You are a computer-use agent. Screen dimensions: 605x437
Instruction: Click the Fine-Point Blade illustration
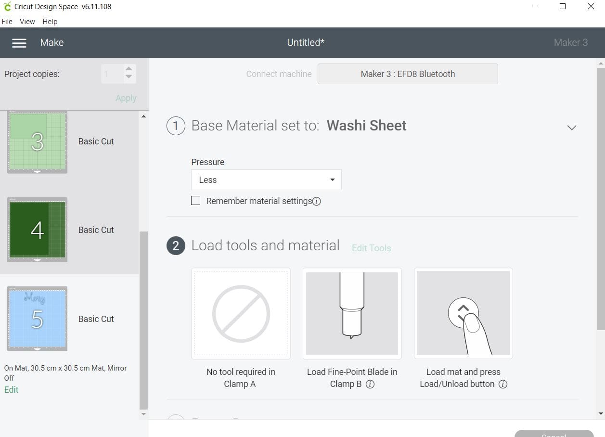[352, 313]
